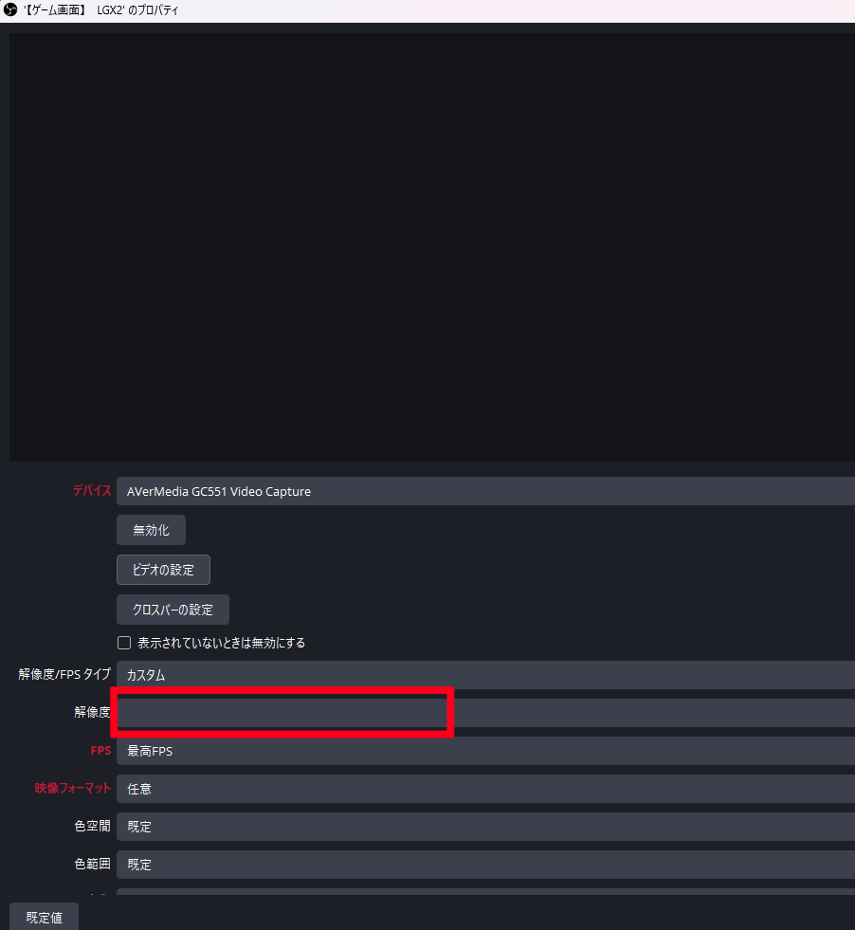
Task: Open the FPS dropdown showing 最高FPS
Action: point(483,751)
